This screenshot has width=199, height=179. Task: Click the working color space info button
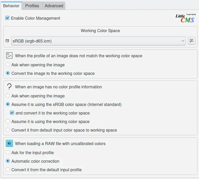point(191,41)
